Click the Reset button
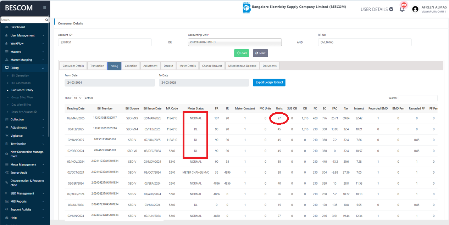This screenshot has width=449, height=225. [260, 53]
